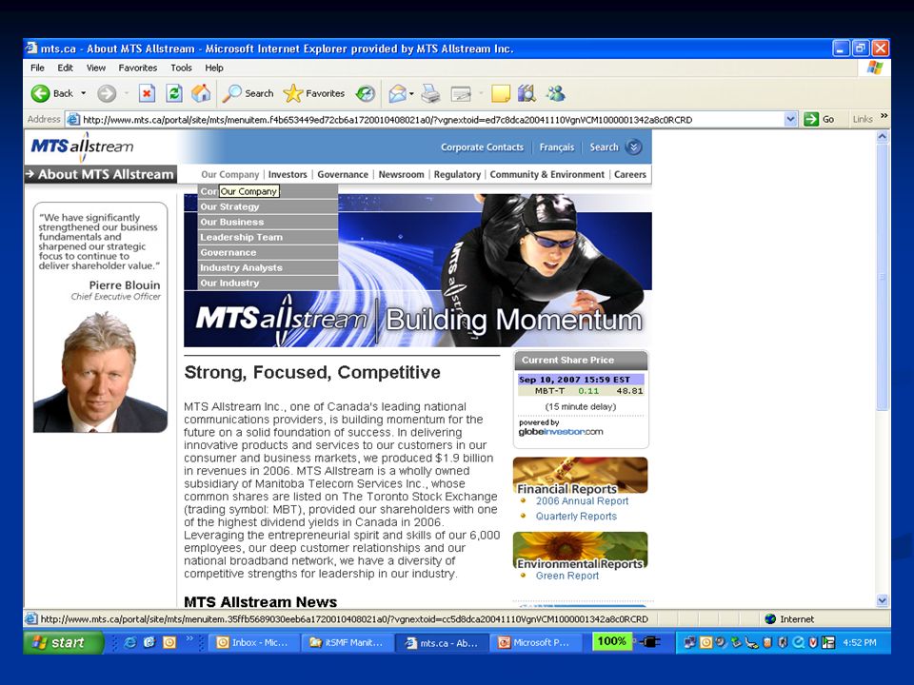Screen dimensions: 914x685
Task: Click the Go button beside the address bar
Action: click(819, 120)
